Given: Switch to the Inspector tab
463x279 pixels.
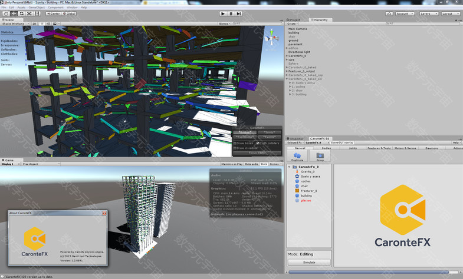Looking at the screenshot, I should (295, 138).
